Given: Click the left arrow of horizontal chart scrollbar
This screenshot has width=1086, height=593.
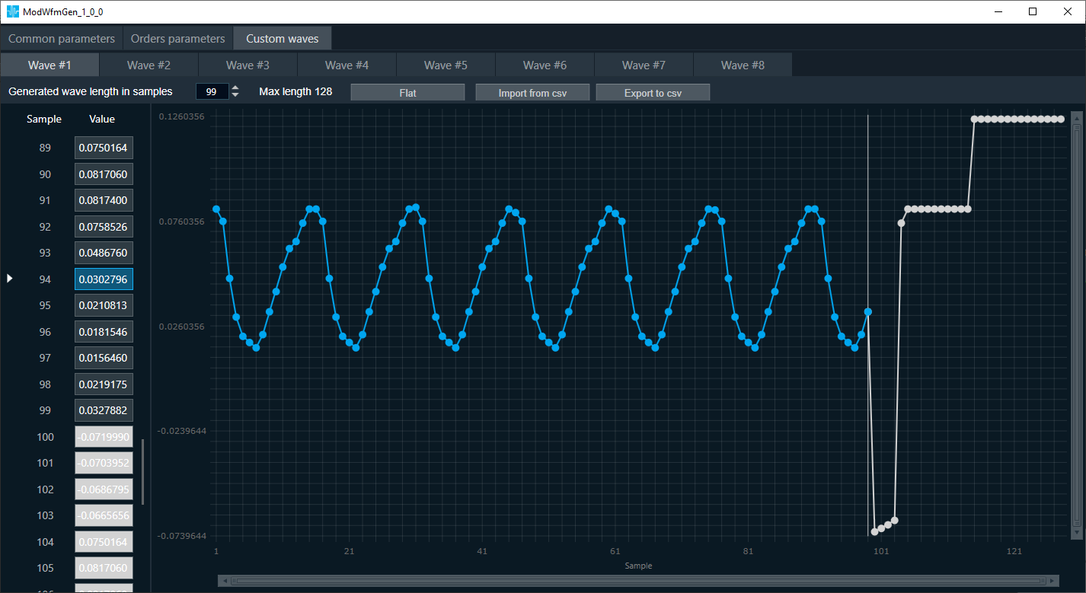Looking at the screenshot, I should [x=225, y=581].
